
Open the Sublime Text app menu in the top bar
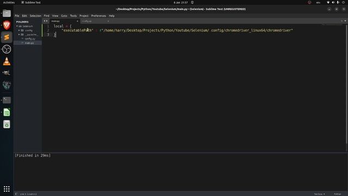(x=31, y=2)
